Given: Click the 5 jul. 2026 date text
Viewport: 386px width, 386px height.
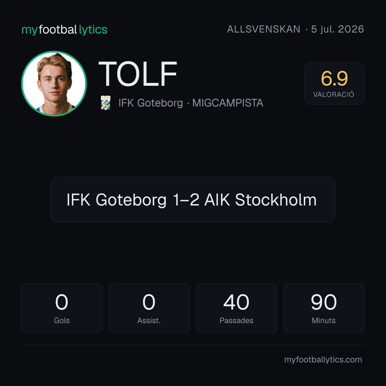Looking at the screenshot, I should click(x=337, y=29).
